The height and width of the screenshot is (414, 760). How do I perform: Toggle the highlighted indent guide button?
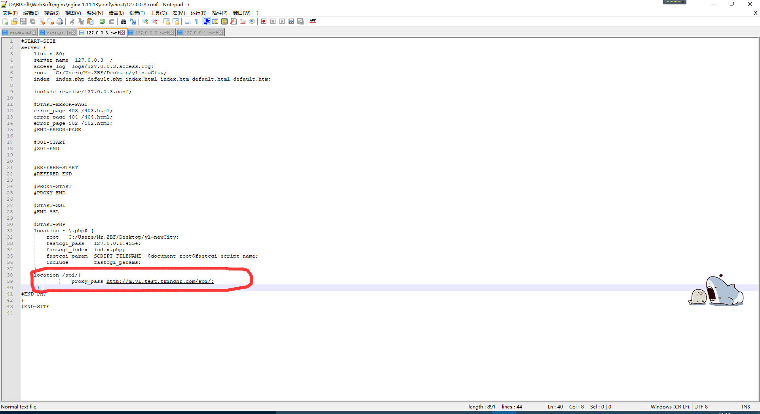click(206, 21)
